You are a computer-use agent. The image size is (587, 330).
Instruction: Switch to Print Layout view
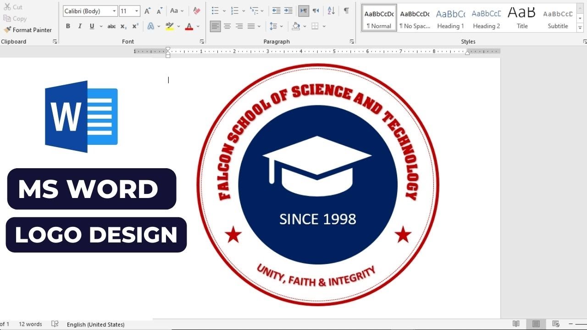[x=536, y=324]
